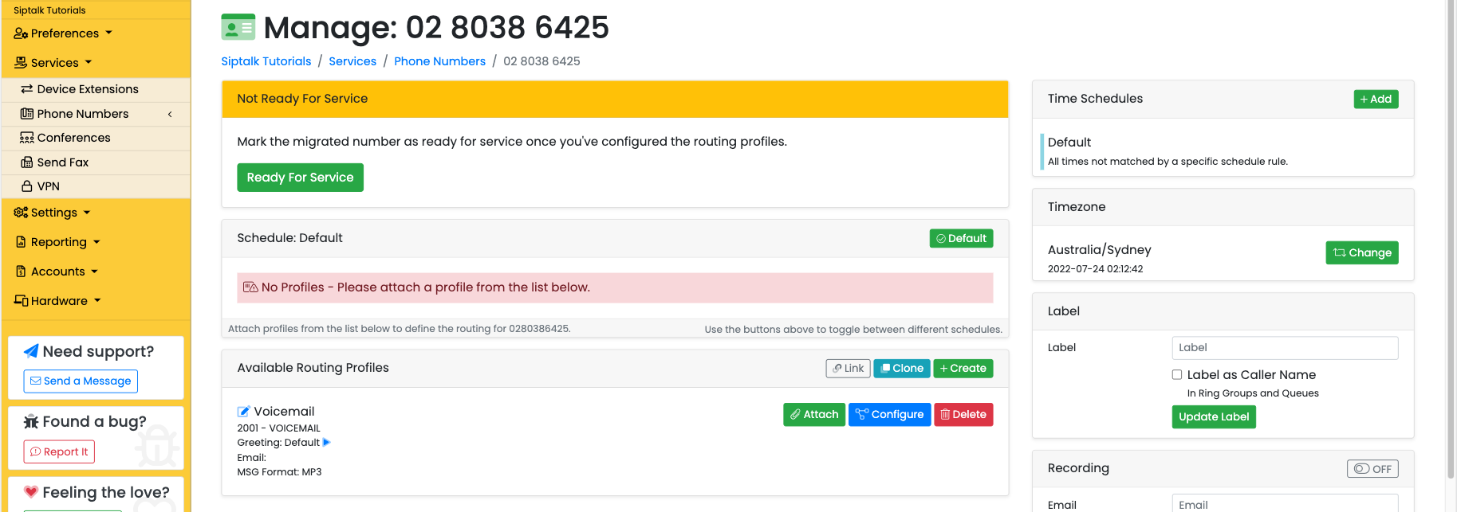Image resolution: width=1457 pixels, height=512 pixels.
Task: Click the 'Not Ready For Service' banner text
Action: (x=302, y=99)
